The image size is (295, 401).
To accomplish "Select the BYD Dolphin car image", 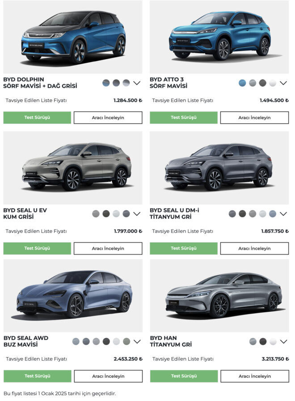I will [x=73, y=37].
